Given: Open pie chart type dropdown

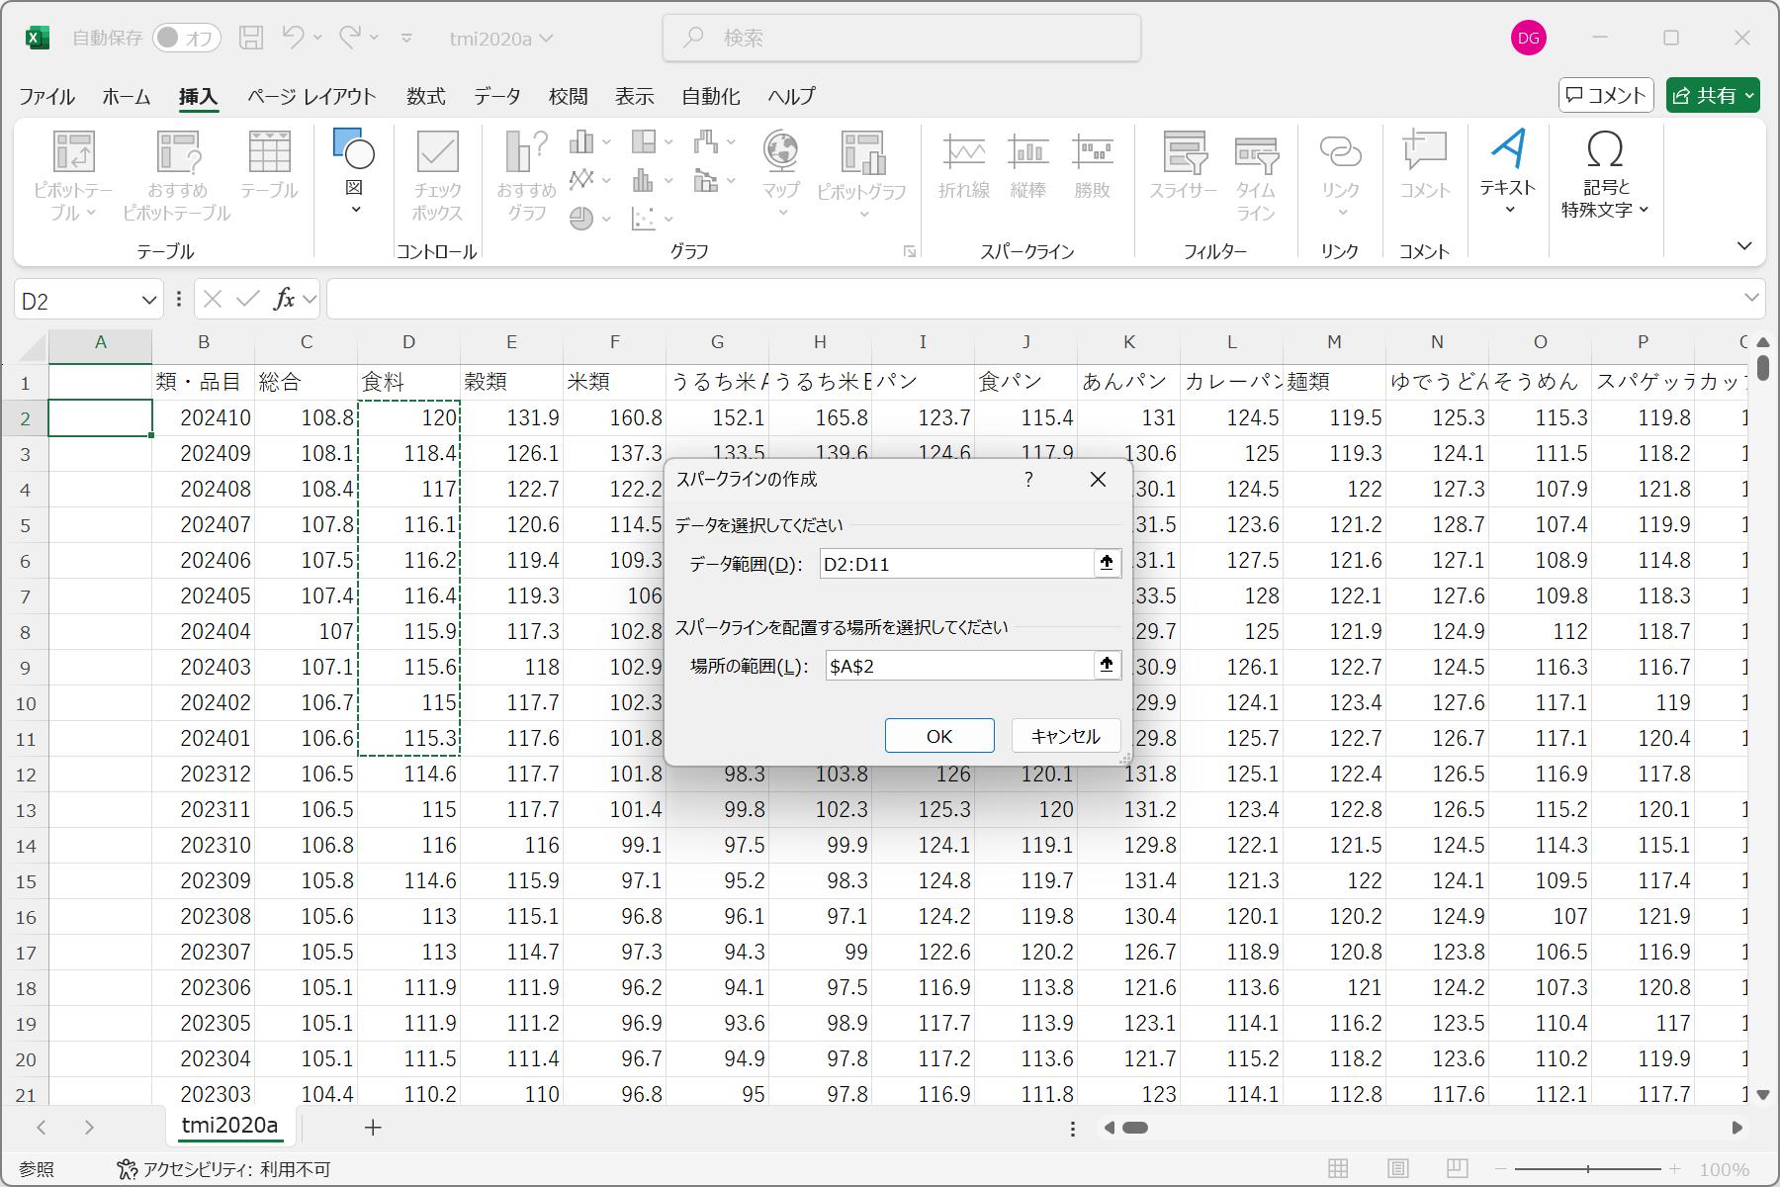Looking at the screenshot, I should pyautogui.click(x=605, y=219).
